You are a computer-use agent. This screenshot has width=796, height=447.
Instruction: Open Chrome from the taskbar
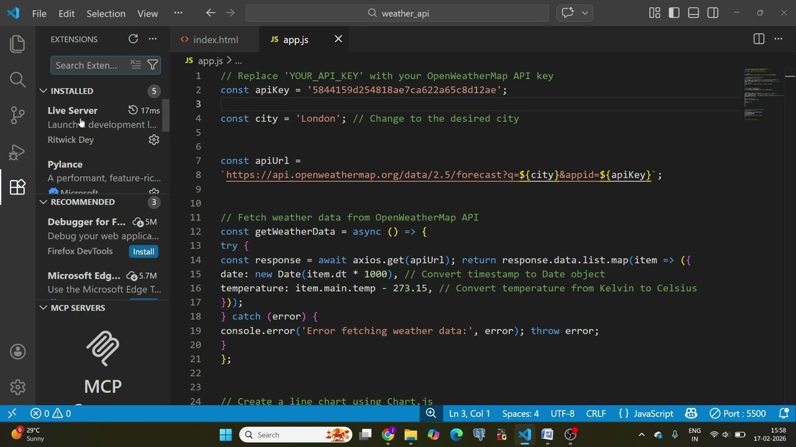[x=388, y=435]
